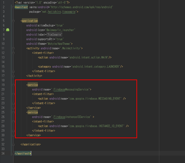Click the closing activity tag
The image size is (185, 163).
pyautogui.click(x=34, y=76)
